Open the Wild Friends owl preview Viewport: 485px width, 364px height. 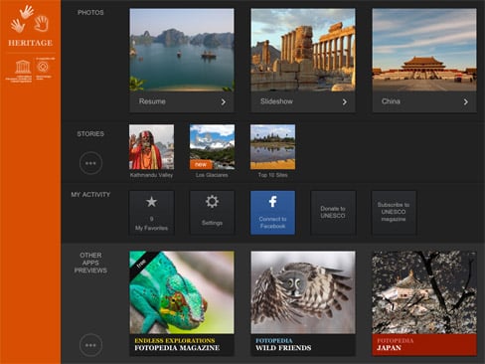303,292
